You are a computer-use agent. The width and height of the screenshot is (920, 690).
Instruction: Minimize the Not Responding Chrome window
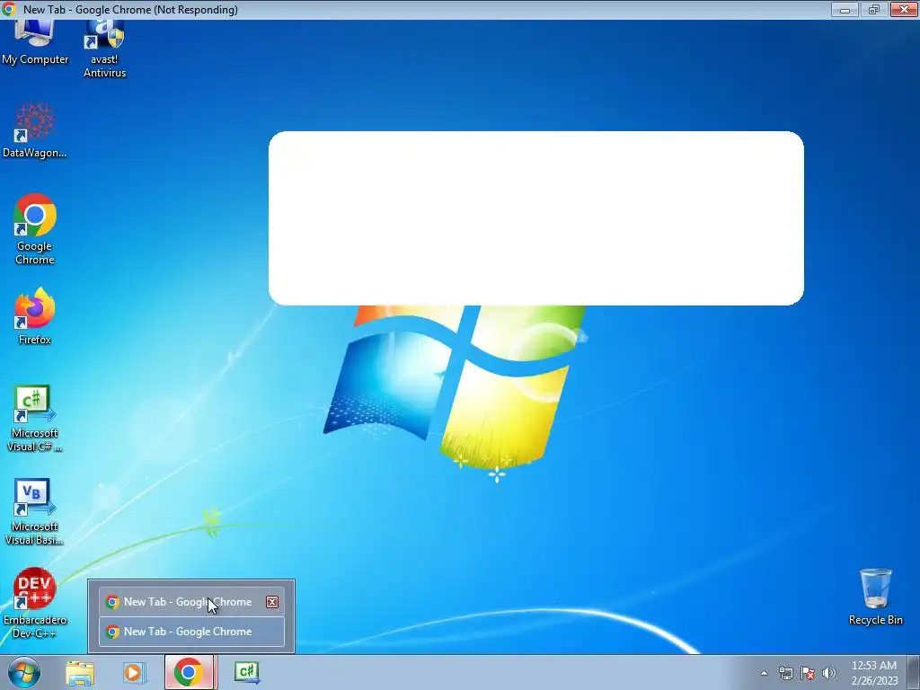click(845, 9)
